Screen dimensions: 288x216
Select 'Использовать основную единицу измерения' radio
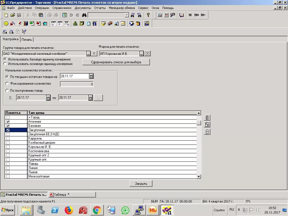(5, 64)
